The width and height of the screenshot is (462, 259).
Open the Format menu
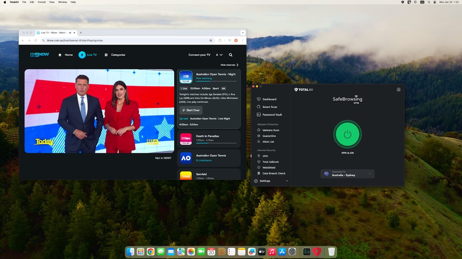42,2
